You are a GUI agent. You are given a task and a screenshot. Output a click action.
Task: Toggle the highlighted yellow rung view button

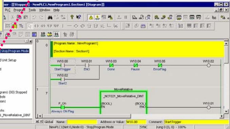pyautogui.click(x=15, y=26)
